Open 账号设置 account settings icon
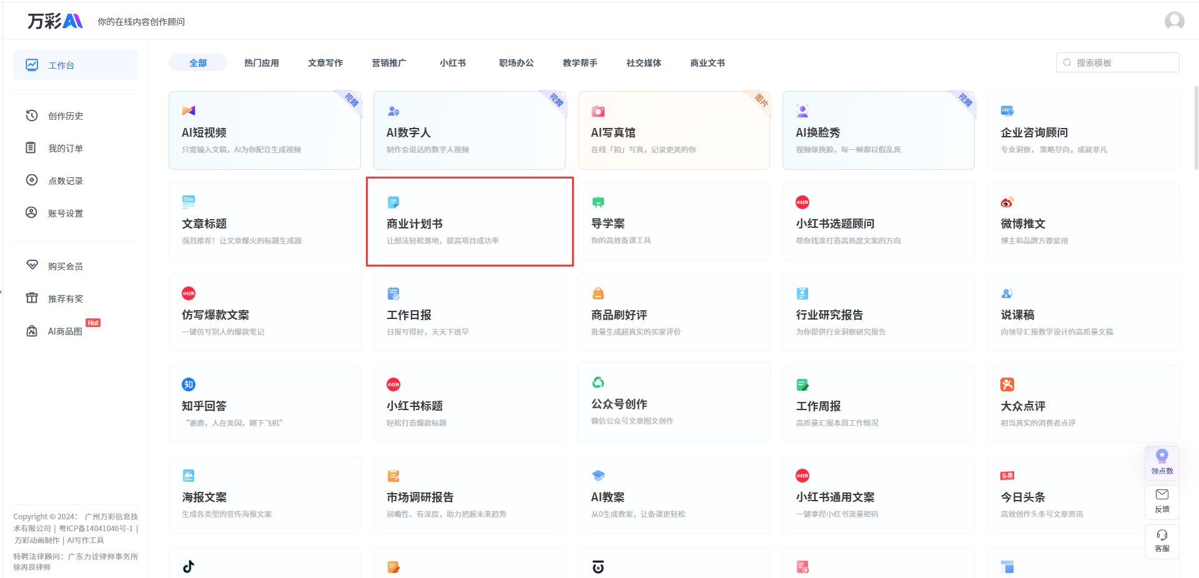1199x578 pixels. pos(31,213)
